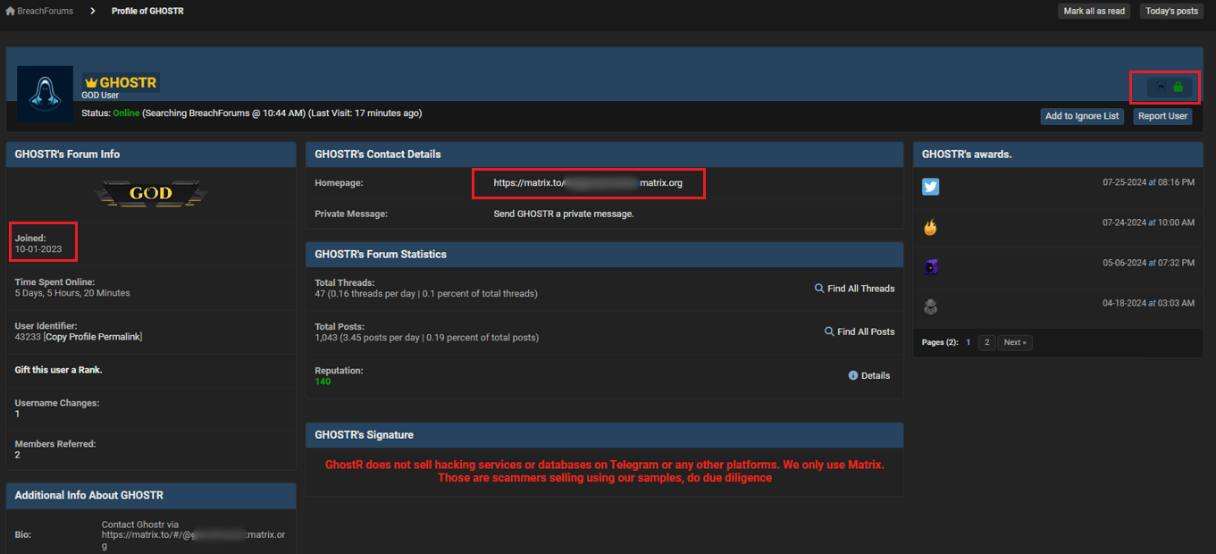Viewport: 1216px width, 554px height.
Task: Click the purple hooded figure award icon
Action: 930,265
